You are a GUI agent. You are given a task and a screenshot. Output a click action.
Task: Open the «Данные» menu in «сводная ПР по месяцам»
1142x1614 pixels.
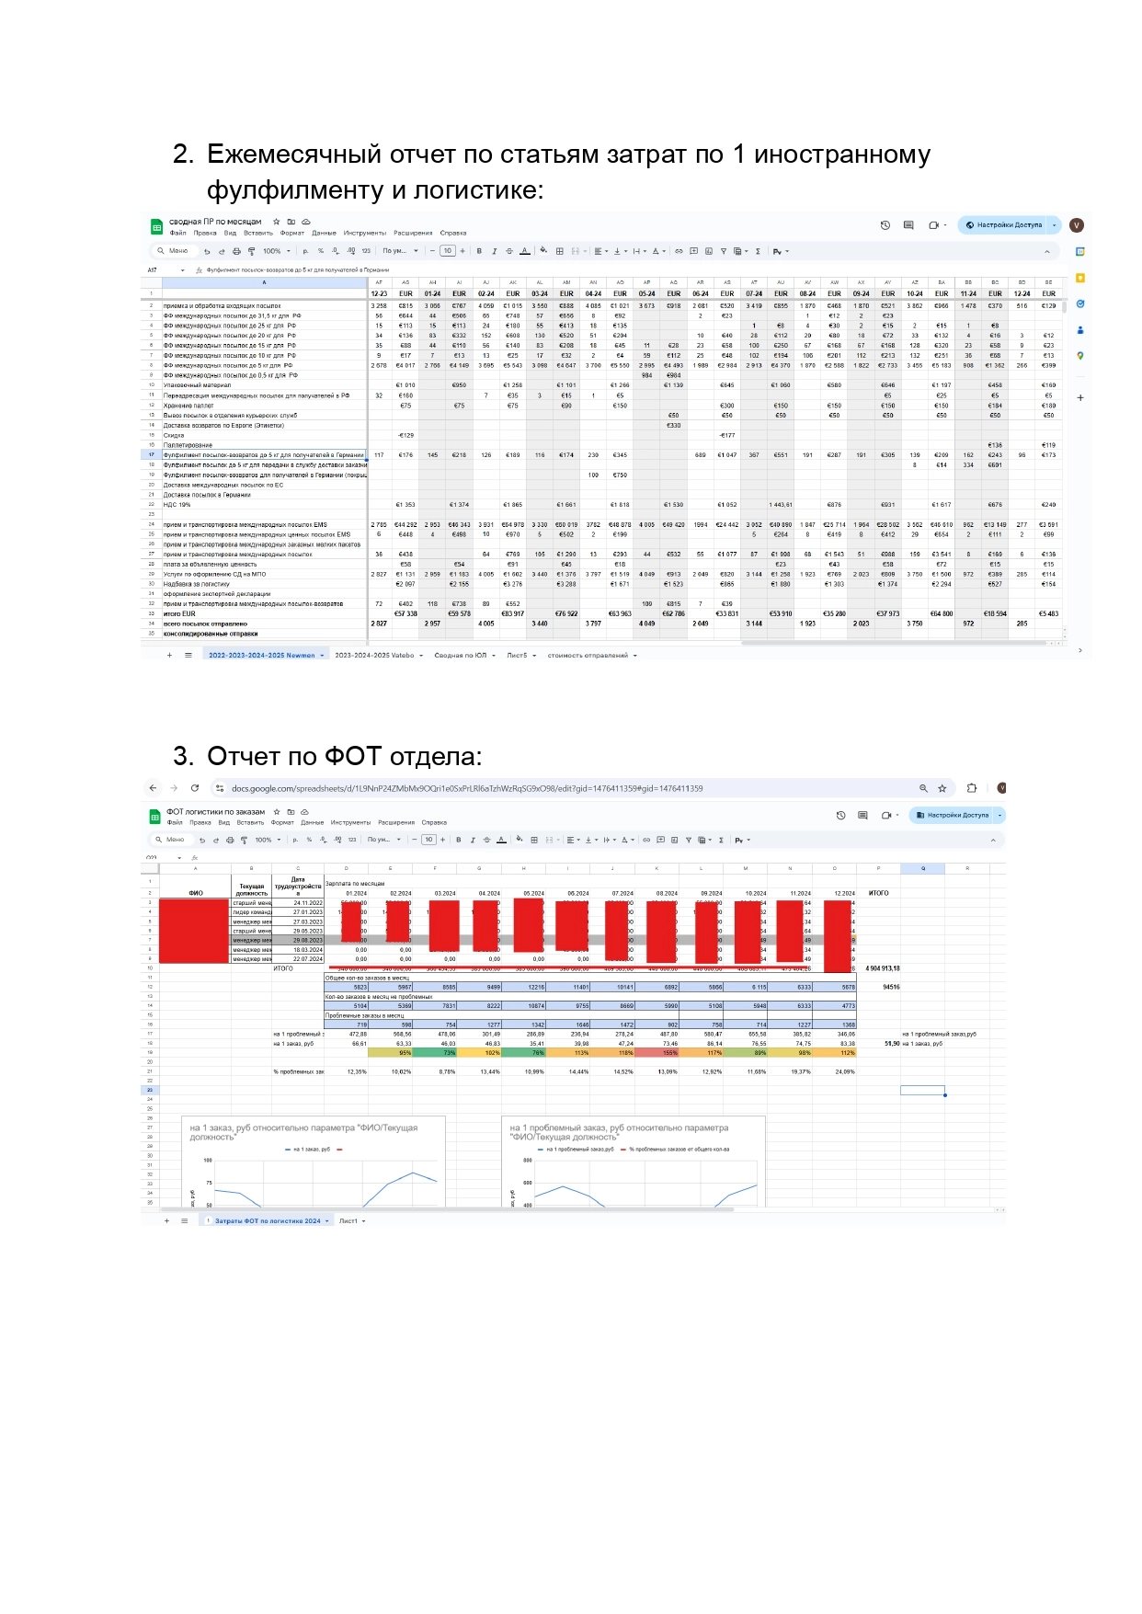click(324, 233)
